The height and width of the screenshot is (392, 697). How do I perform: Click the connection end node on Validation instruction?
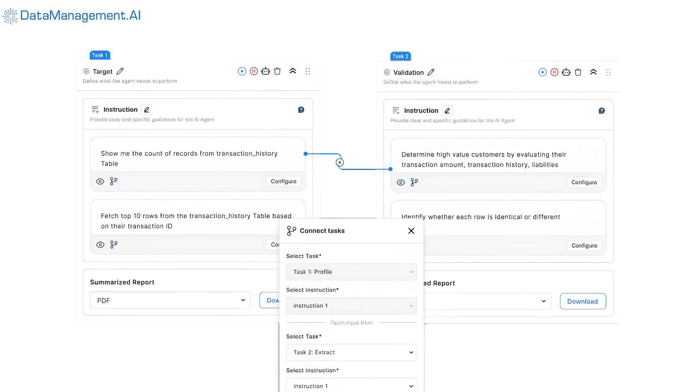pyautogui.click(x=390, y=169)
